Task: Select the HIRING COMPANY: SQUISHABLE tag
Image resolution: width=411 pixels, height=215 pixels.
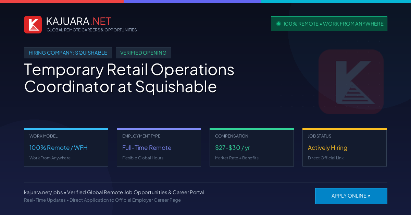Action: click(68, 53)
